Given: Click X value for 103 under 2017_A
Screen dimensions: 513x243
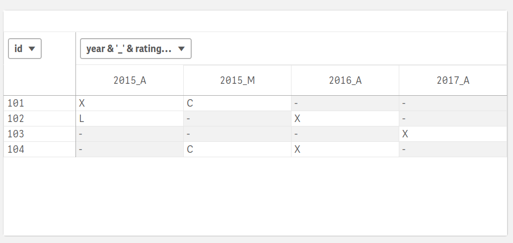Looking at the screenshot, I should (x=405, y=134).
